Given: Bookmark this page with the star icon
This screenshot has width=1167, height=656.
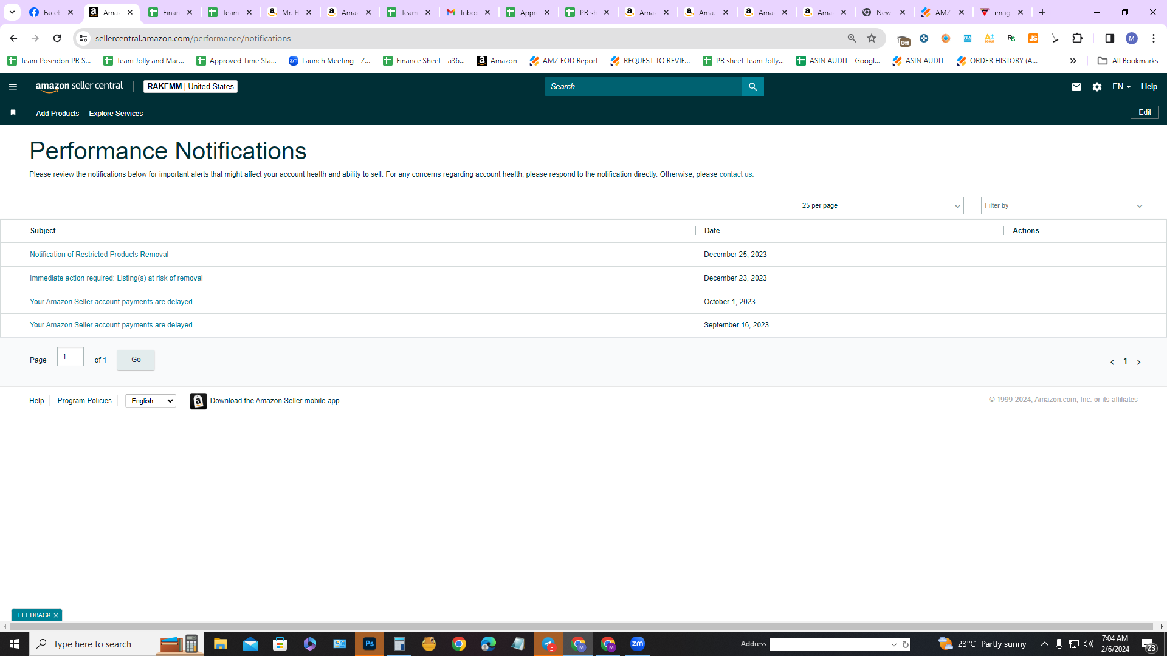Looking at the screenshot, I should pyautogui.click(x=871, y=38).
